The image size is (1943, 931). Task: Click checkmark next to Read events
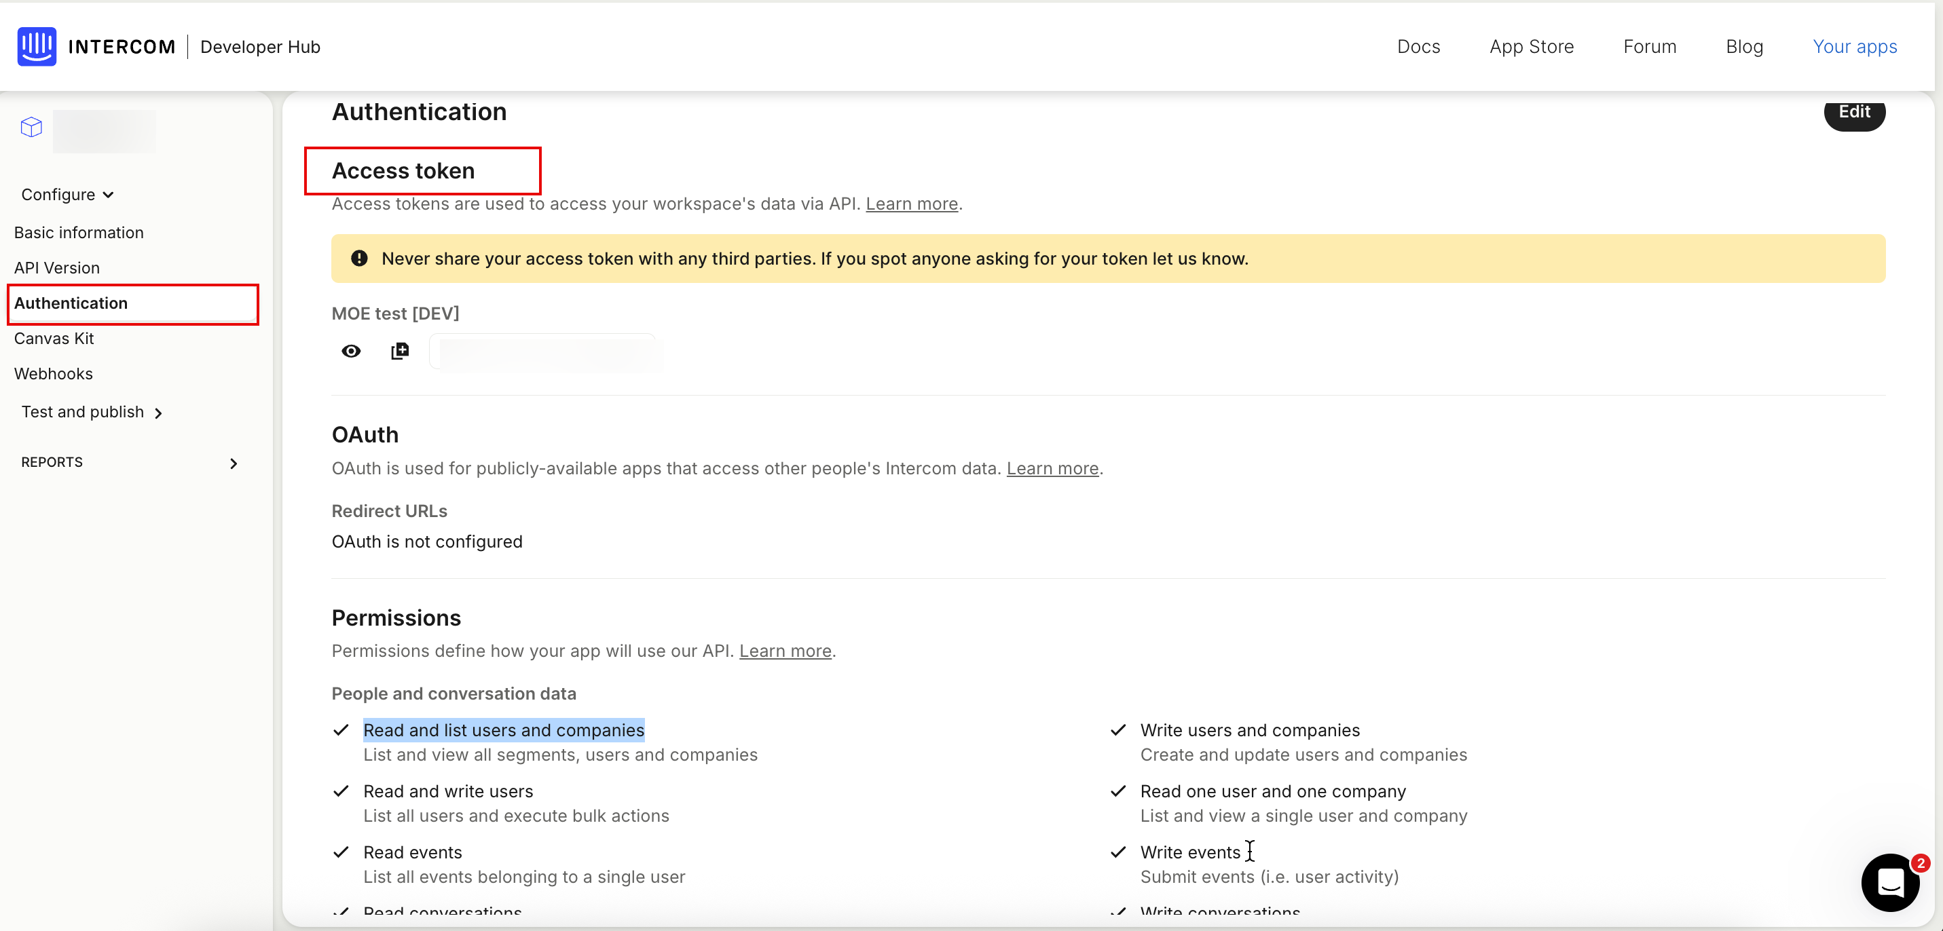(341, 852)
